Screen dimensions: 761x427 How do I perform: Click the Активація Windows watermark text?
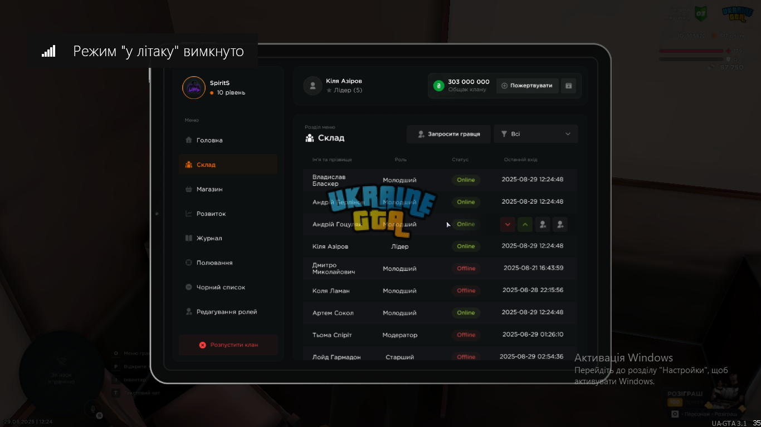coord(623,358)
